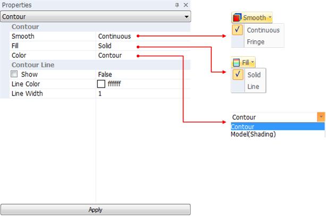326x216 pixels.
Task: Click the Smooth cube icon
Action: (x=237, y=18)
